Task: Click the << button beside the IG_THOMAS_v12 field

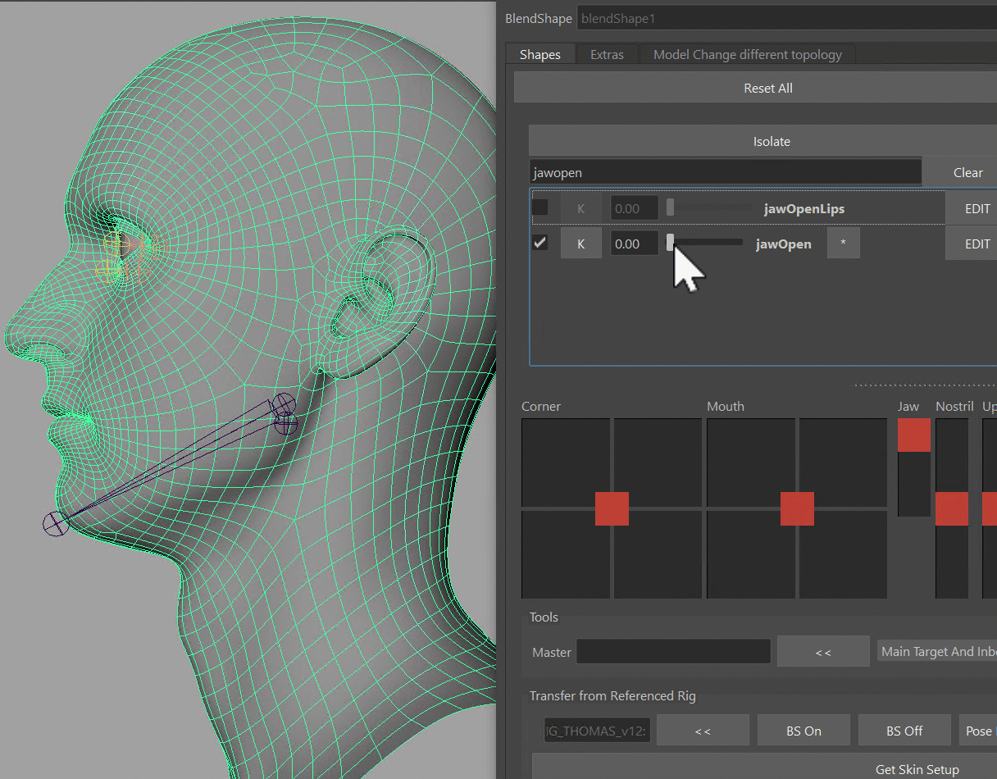Action: [703, 731]
